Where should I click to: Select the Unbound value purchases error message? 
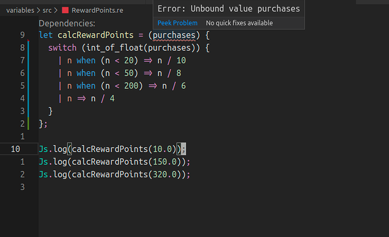(x=228, y=9)
